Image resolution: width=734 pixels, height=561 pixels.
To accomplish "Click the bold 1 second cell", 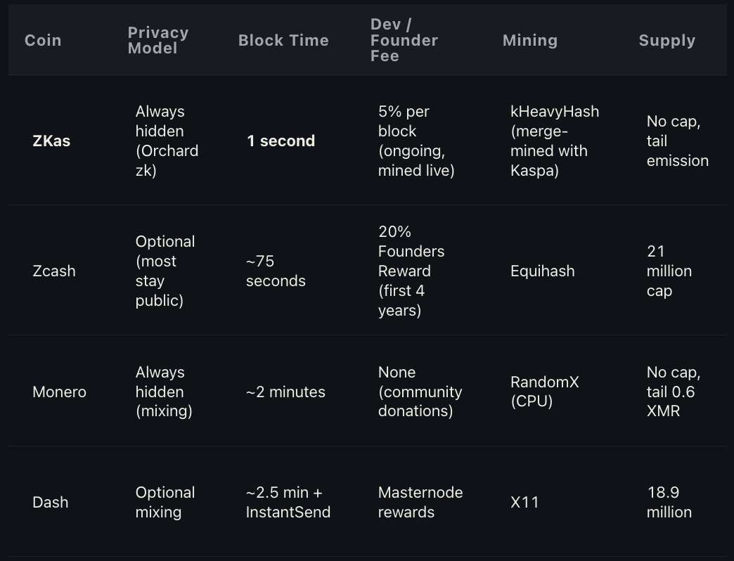I will [281, 141].
